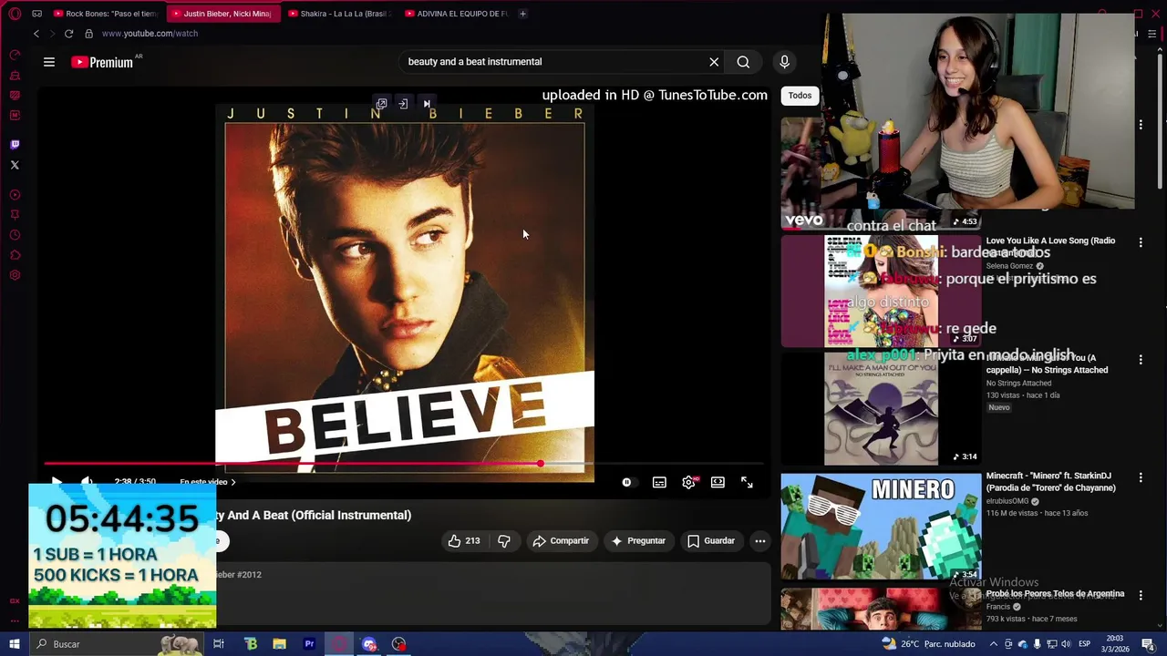Enter fullscreen mode in player
Image resolution: width=1167 pixels, height=656 pixels.
747,482
